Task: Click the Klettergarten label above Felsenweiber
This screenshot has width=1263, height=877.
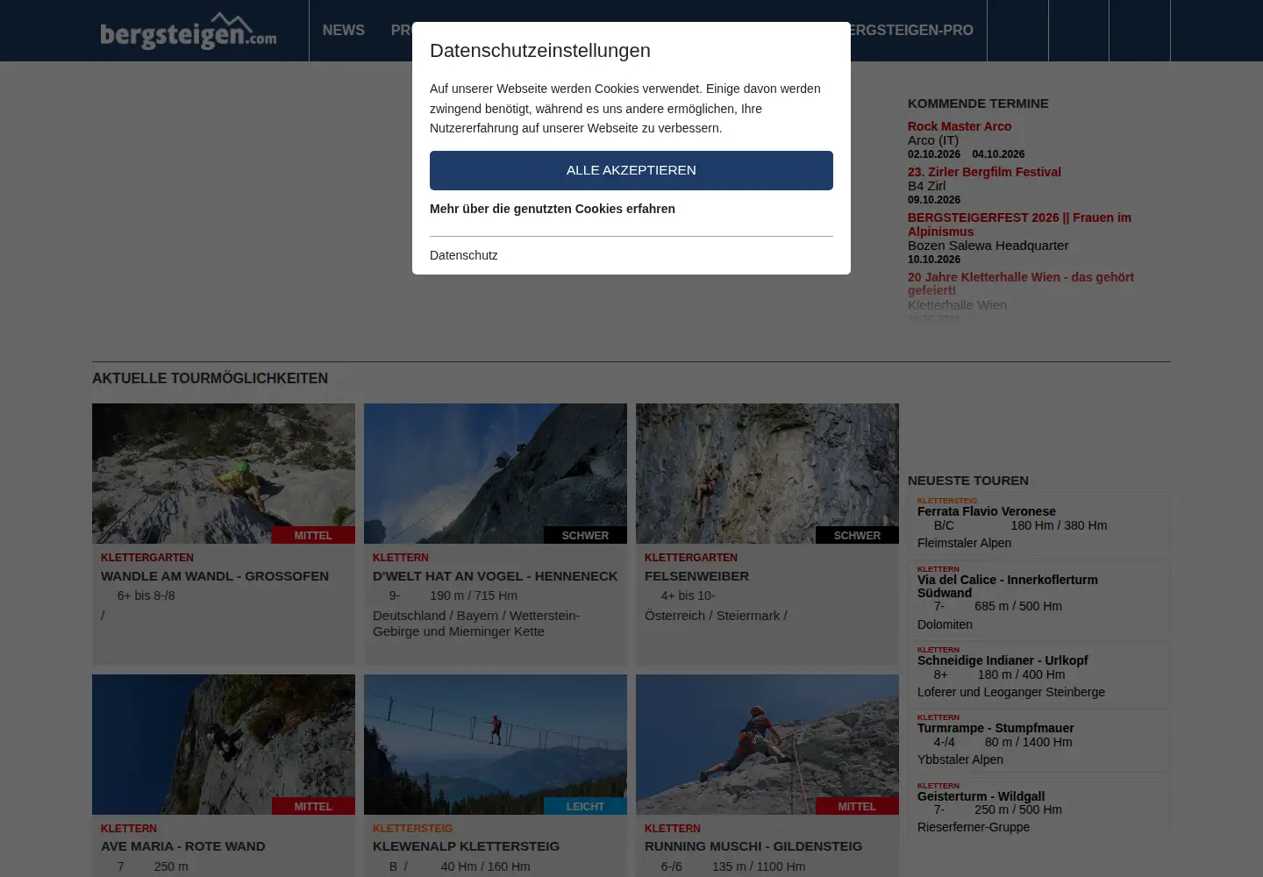Action: [691, 558]
